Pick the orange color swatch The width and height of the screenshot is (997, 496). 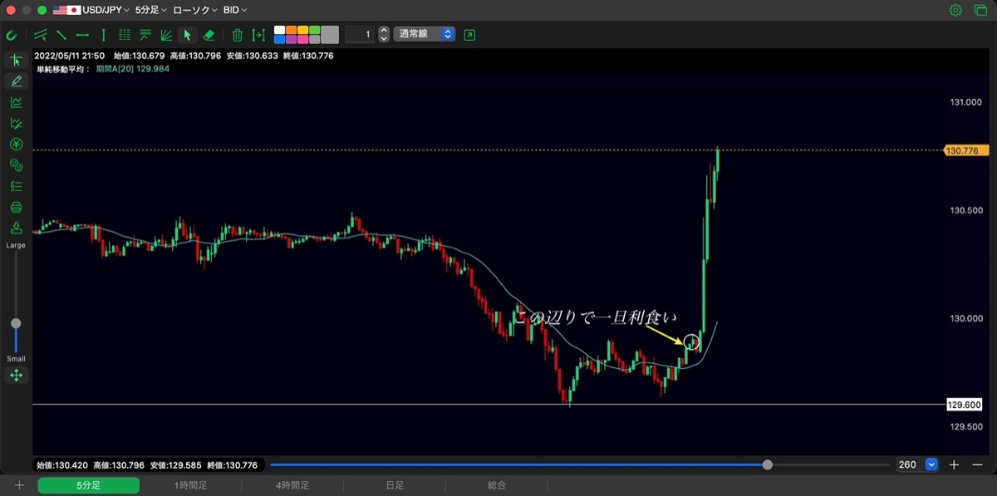click(291, 30)
